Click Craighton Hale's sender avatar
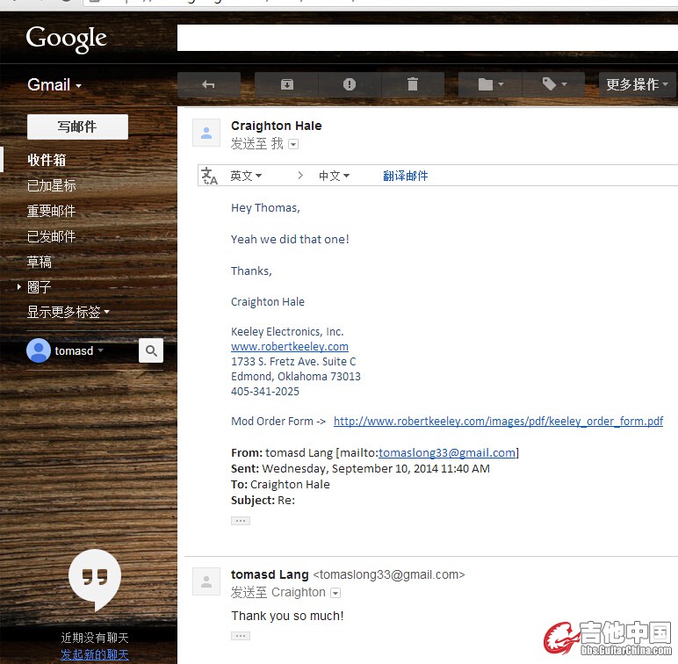The height and width of the screenshot is (664, 678). [x=206, y=133]
